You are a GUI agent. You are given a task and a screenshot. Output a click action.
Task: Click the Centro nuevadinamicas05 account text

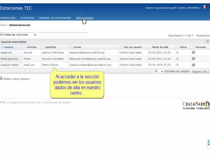[173, 8]
